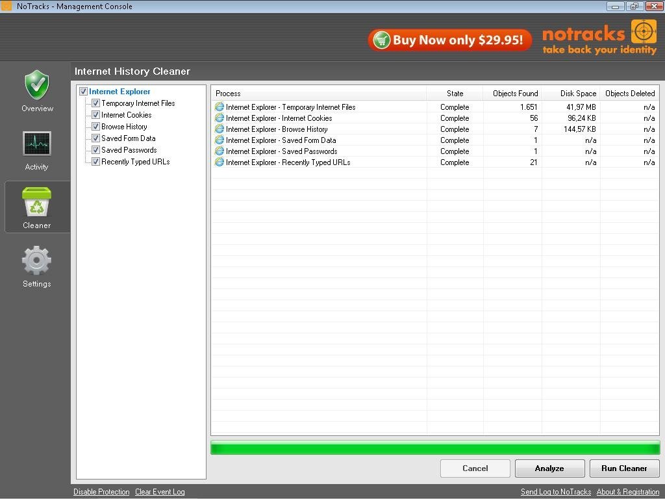This screenshot has width=665, height=499.
Task: Open the Activity monitor icon
Action: pyautogui.click(x=37, y=144)
